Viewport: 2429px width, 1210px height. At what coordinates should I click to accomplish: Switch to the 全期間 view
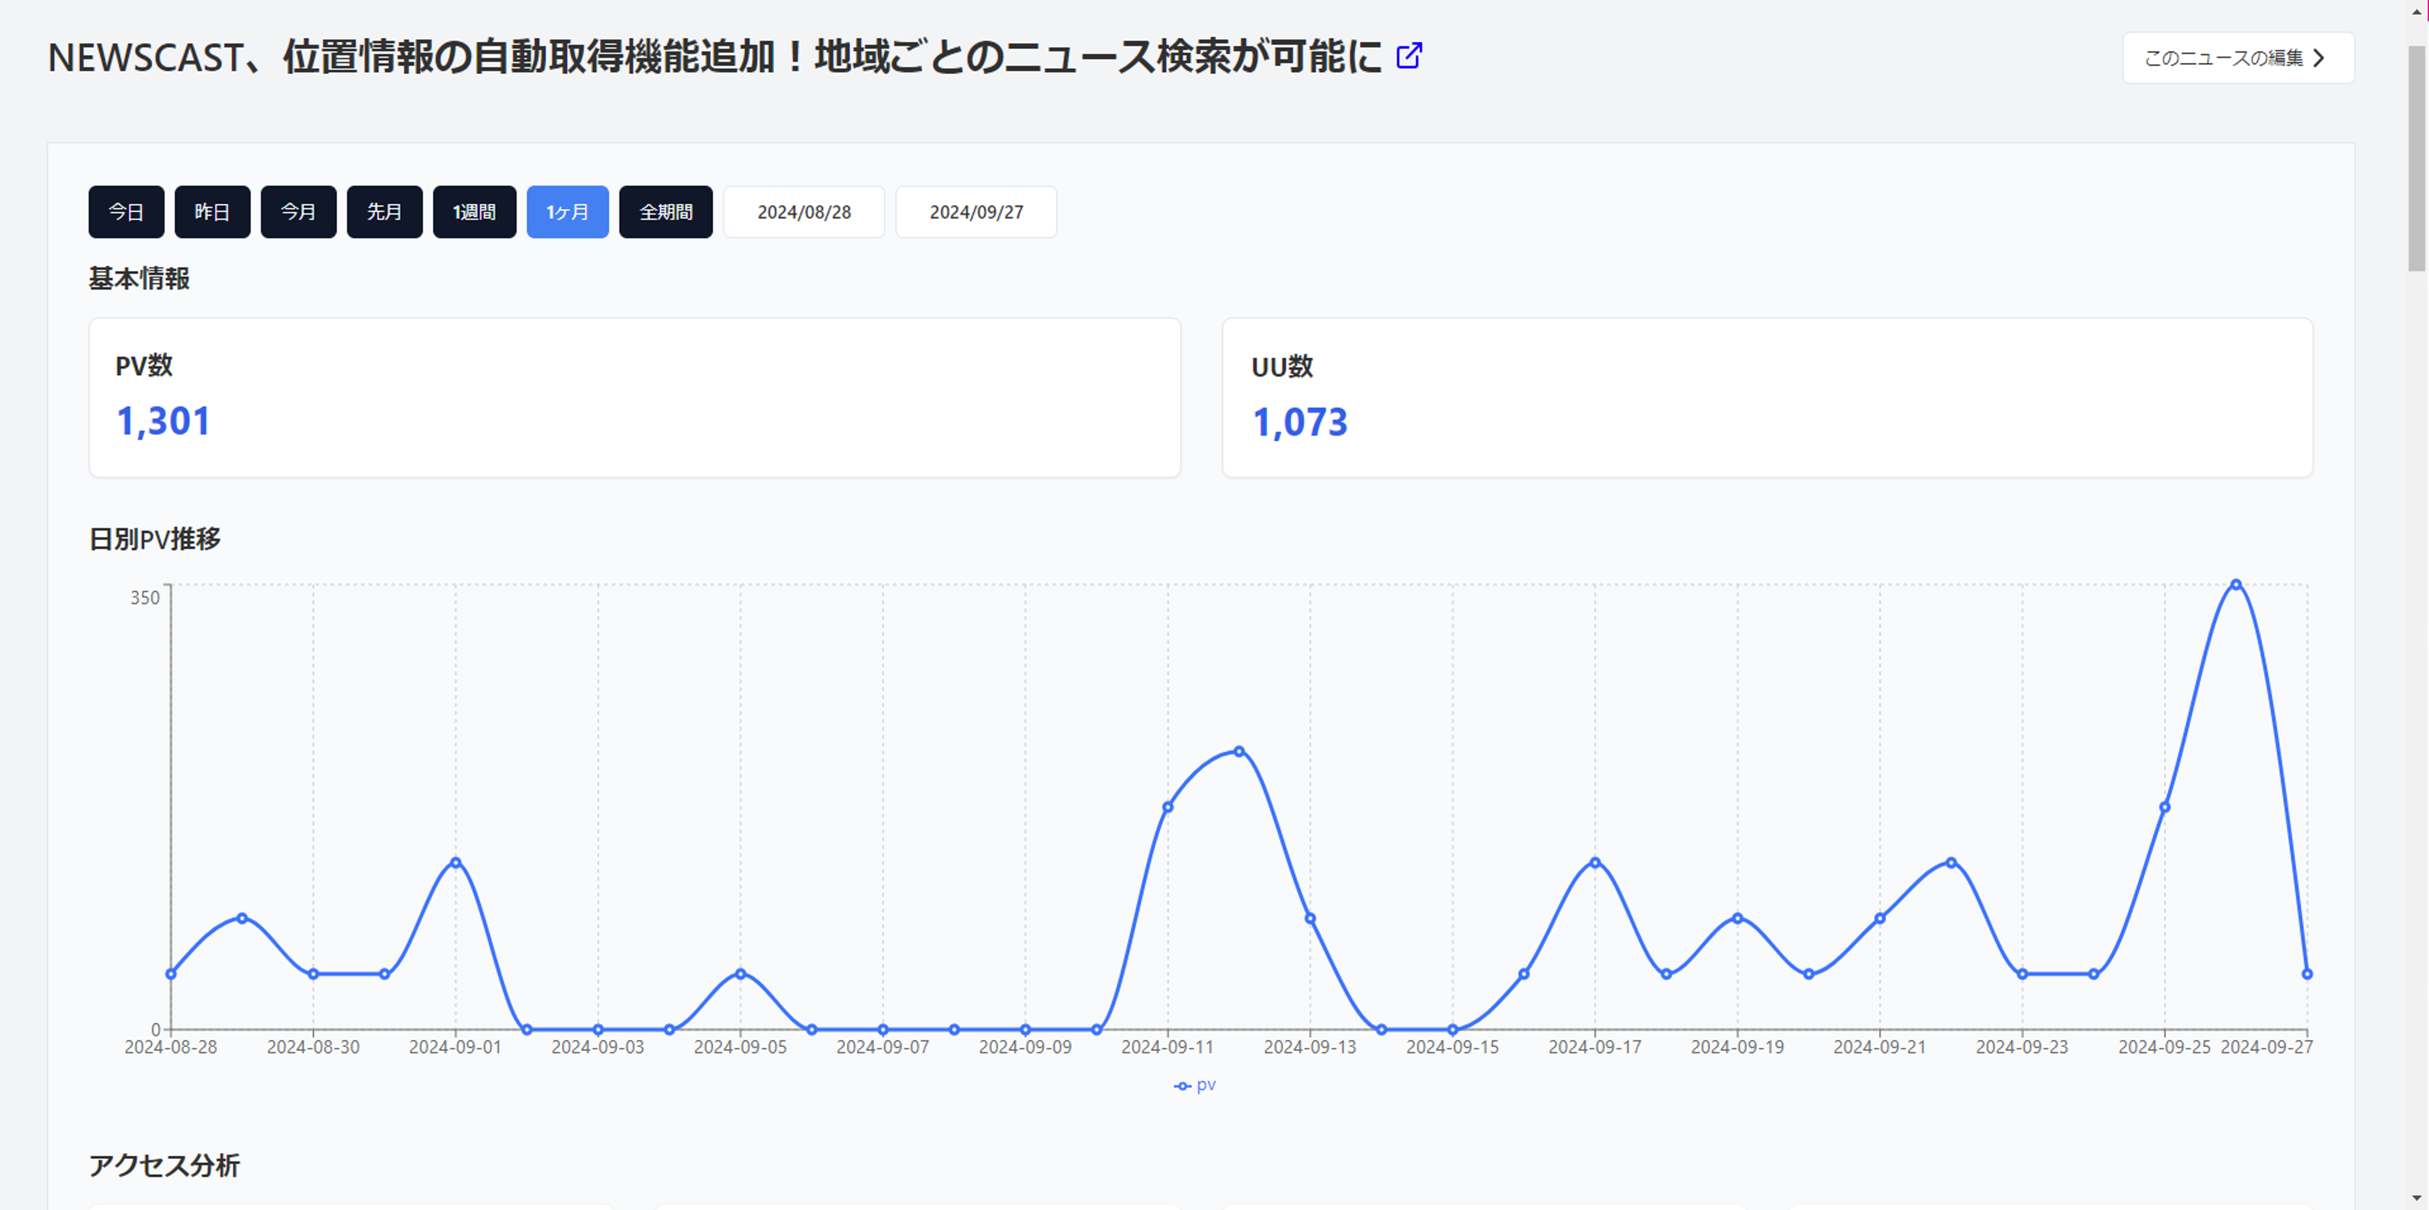tap(665, 211)
